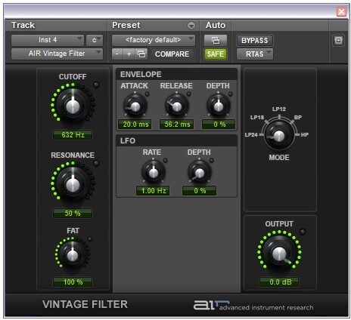Click the 100 % fat value field
This screenshot has width=351, height=320.
[x=73, y=282]
